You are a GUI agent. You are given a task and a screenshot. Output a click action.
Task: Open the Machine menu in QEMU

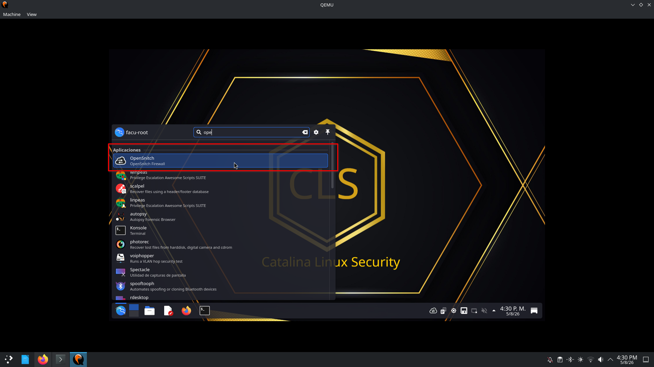(x=12, y=14)
